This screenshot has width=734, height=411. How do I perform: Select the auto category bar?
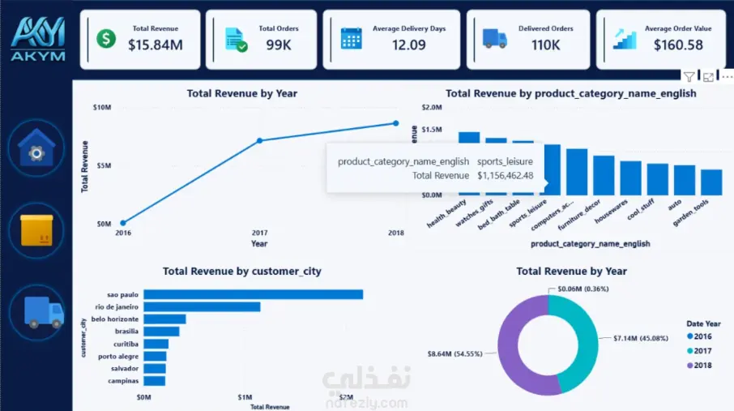click(x=685, y=181)
